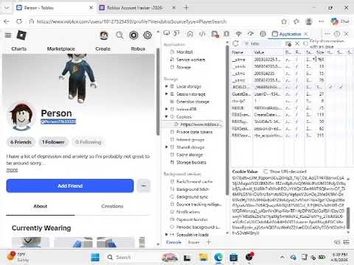Open the DevTools Welcome home icon
The width and height of the screenshot is (354, 265).
[190, 34]
